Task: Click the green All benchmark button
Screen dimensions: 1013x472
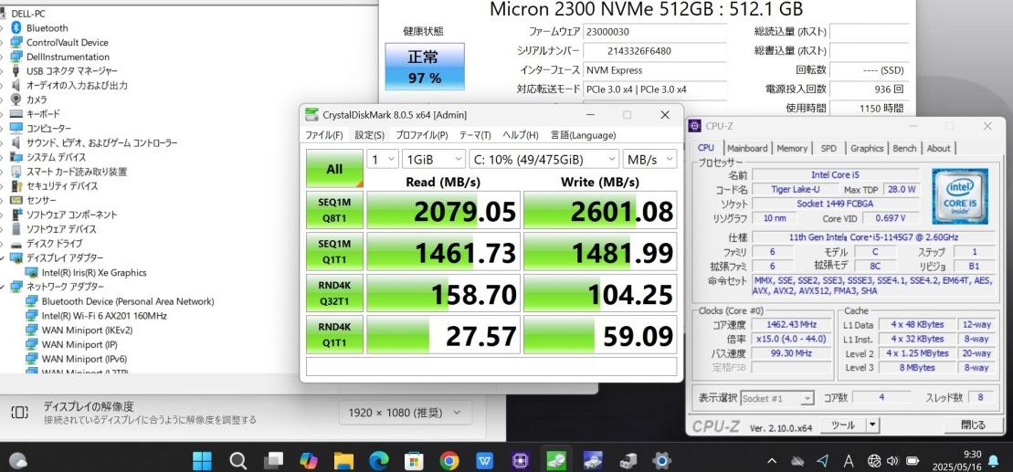Action: point(334,169)
